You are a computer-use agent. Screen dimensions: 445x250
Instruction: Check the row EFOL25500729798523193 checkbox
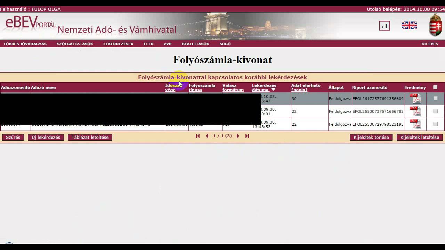[x=435, y=124]
